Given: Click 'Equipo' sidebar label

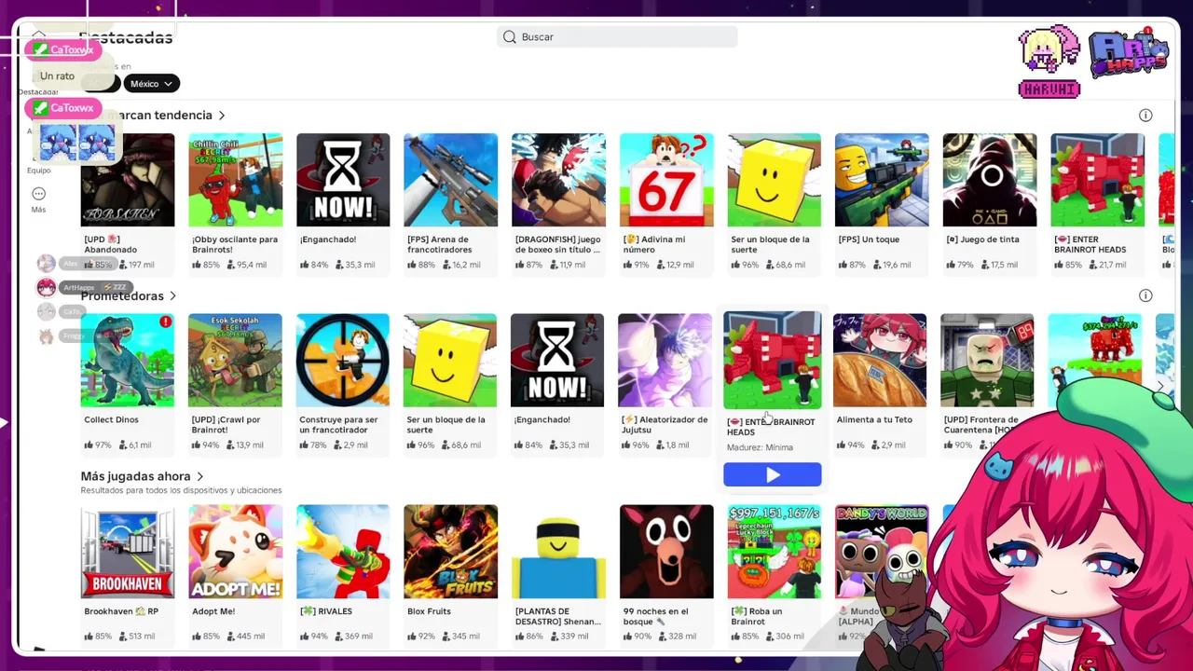Looking at the screenshot, I should (38, 171).
